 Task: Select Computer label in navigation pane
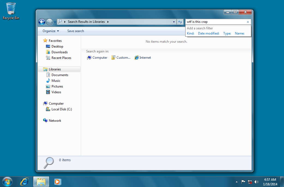coord(56,104)
